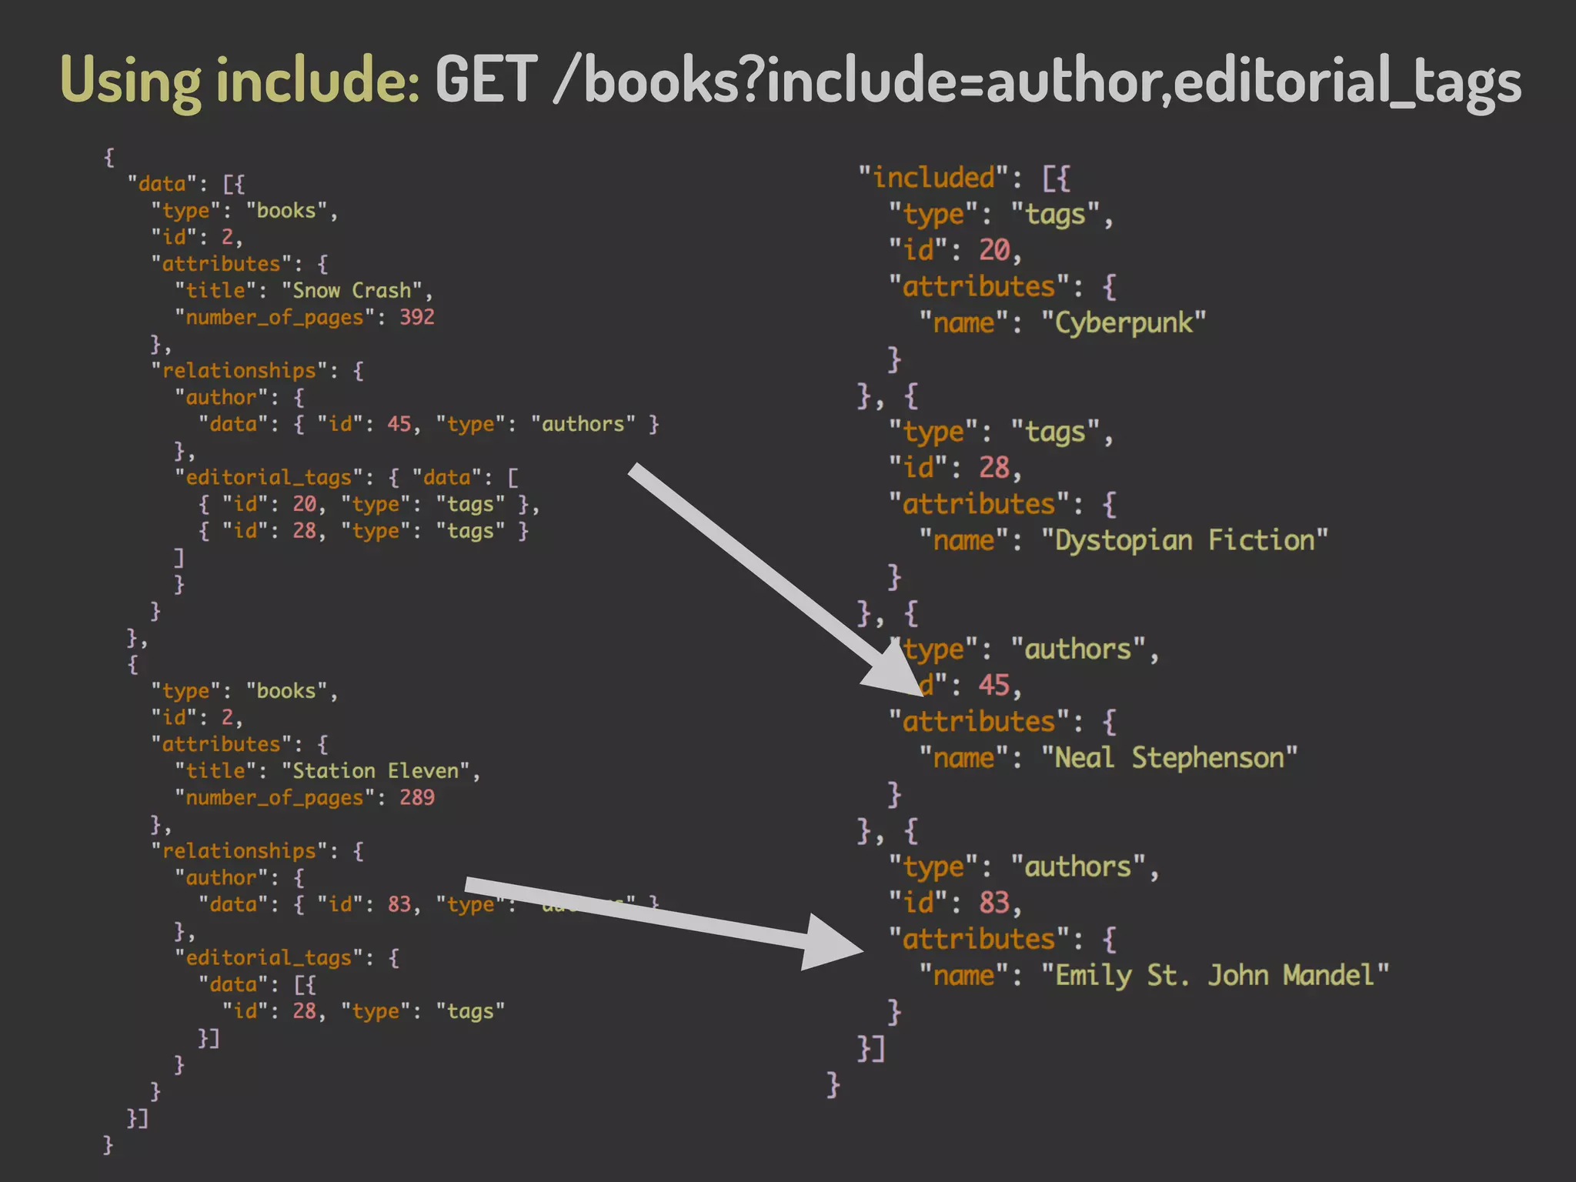Select the "name": "Dystopian Fiction" line

coord(1124,540)
